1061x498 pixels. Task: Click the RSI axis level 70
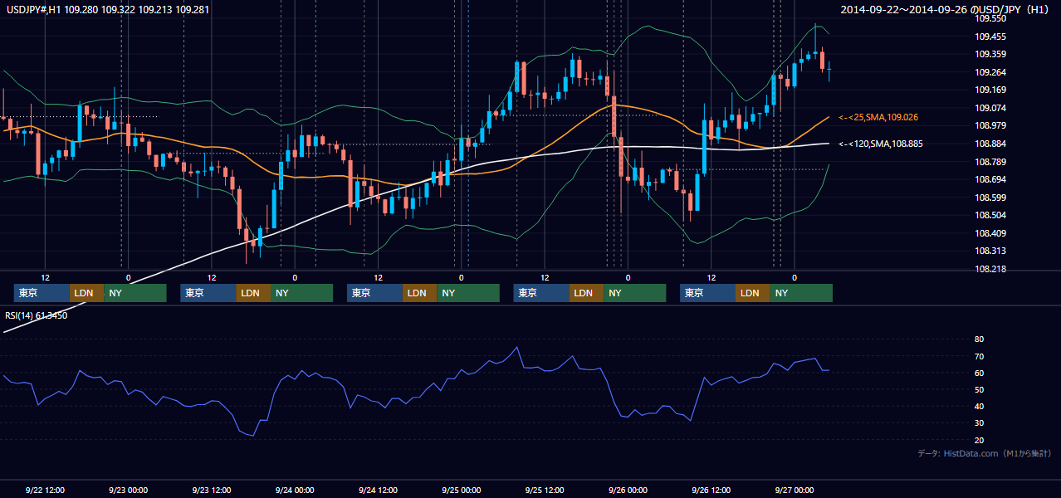(x=979, y=356)
